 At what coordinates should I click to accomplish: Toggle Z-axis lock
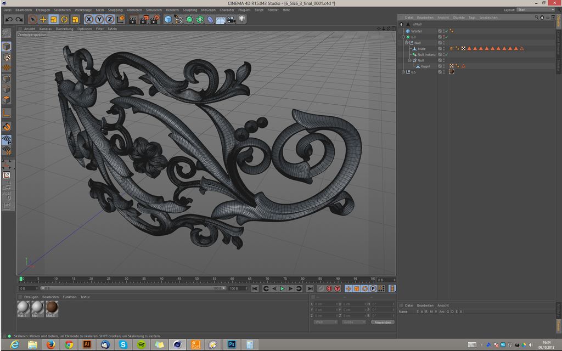point(109,19)
